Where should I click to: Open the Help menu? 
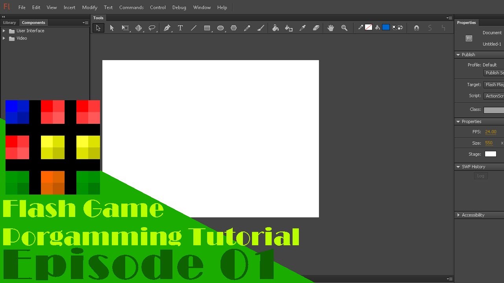[222, 7]
